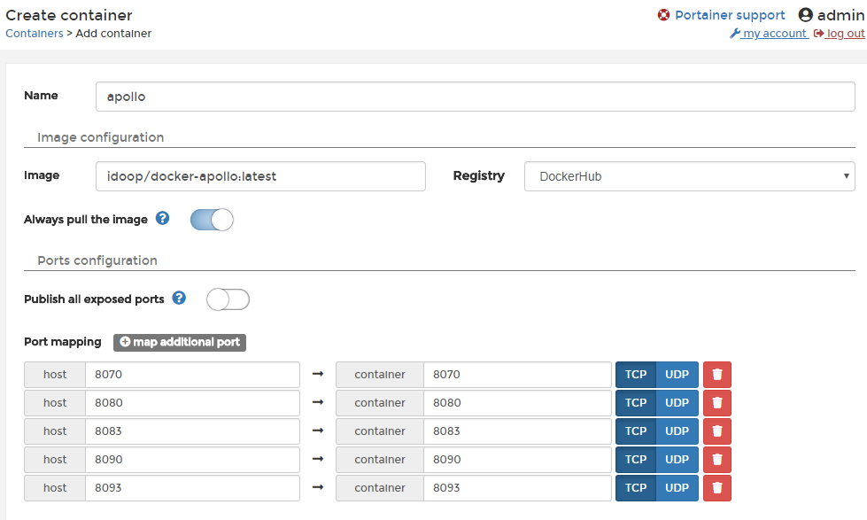Screen dimensions: 867x520
Task: Select TCP protocol for port 8093
Action: point(635,487)
